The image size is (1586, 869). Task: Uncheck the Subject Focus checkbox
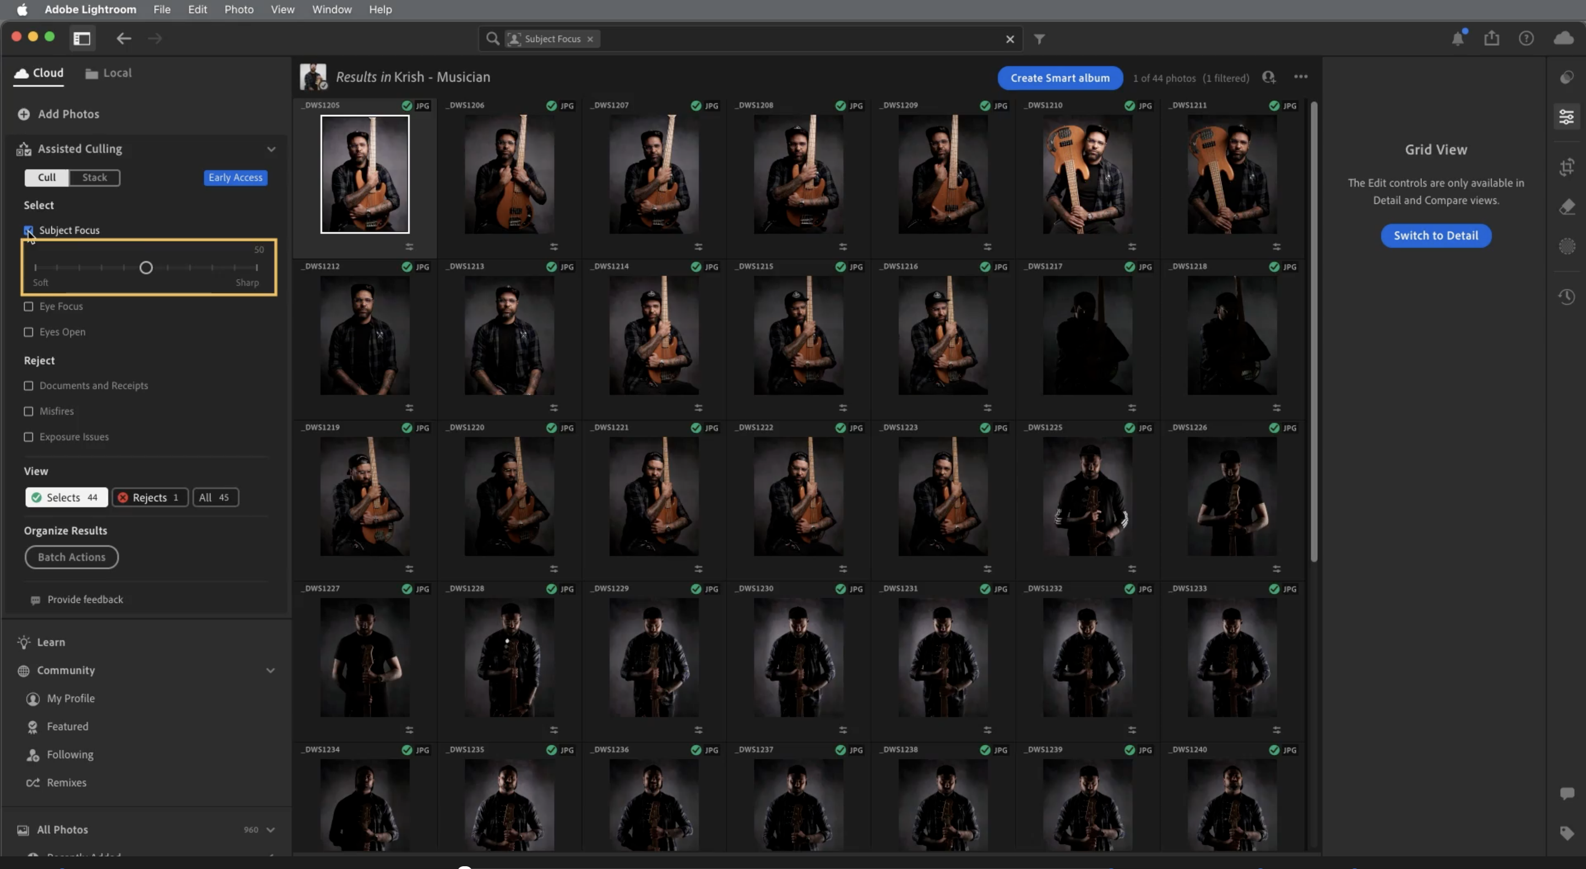pos(28,230)
